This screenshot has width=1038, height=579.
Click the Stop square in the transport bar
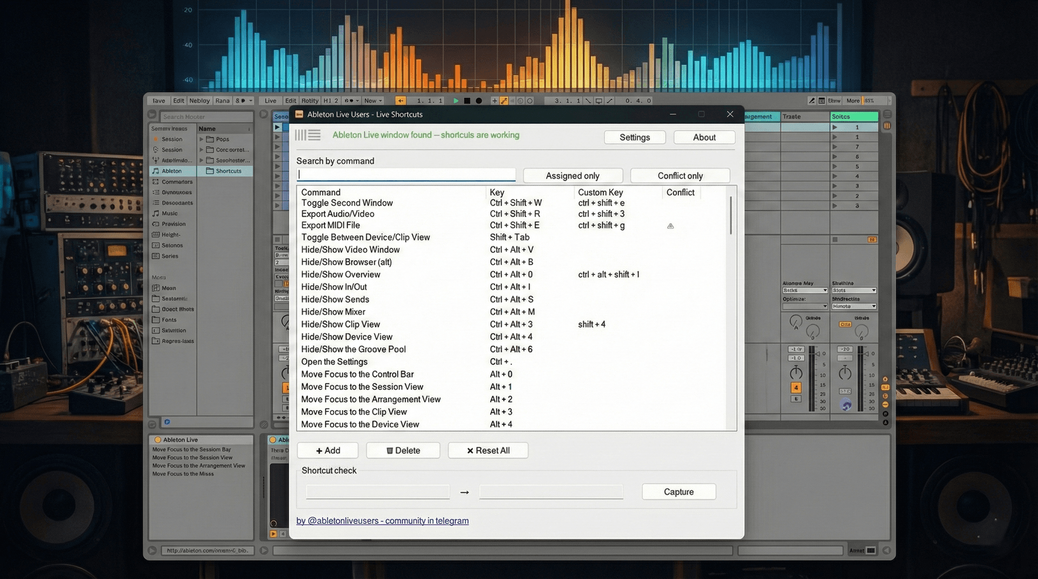click(x=467, y=101)
